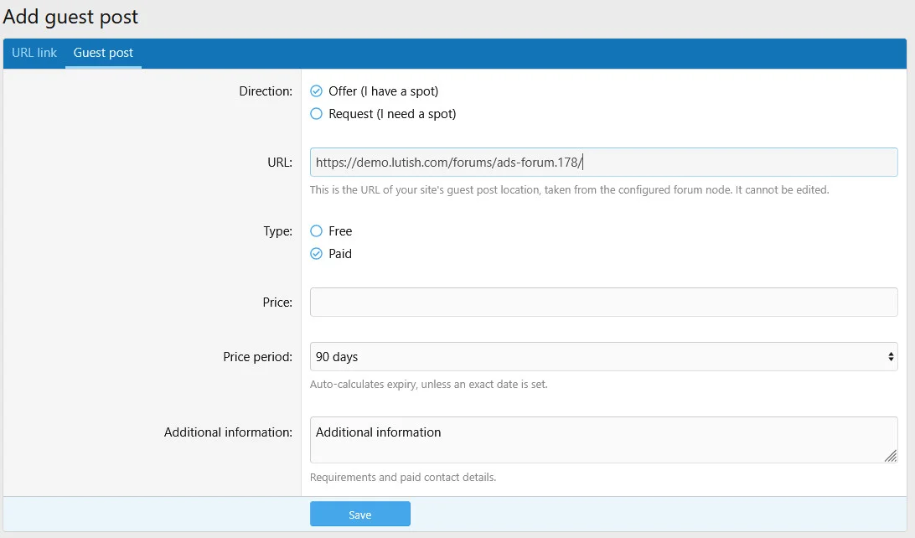
Task: Open the Price period dropdown
Action: pos(603,356)
